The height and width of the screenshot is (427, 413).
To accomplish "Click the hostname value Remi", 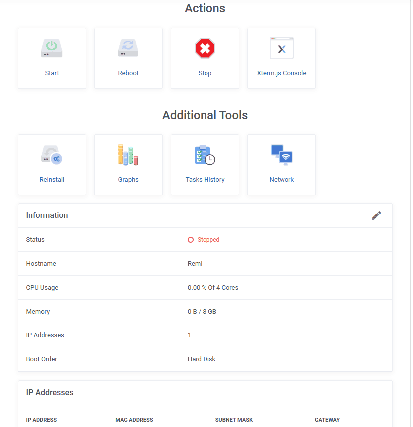I will [195, 264].
